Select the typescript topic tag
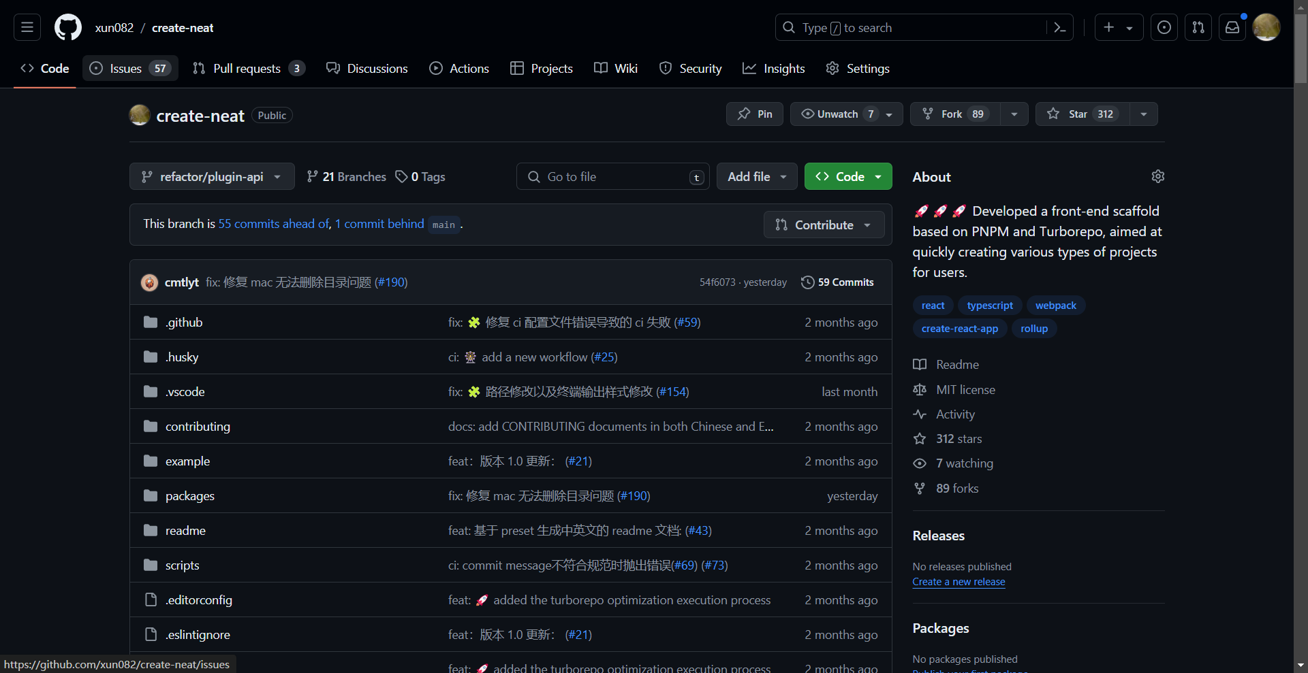Viewport: 1308px width, 673px height. (990, 305)
